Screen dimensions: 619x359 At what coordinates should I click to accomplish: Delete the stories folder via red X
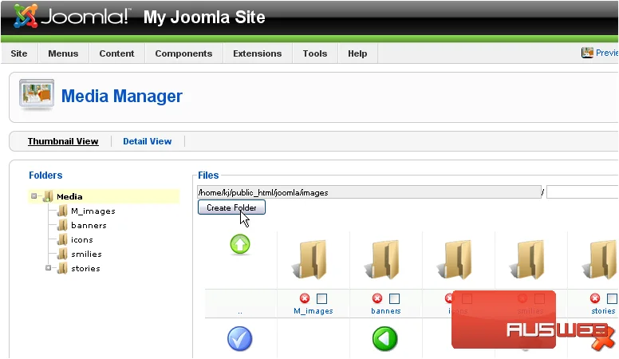[595, 298]
